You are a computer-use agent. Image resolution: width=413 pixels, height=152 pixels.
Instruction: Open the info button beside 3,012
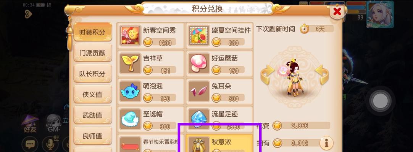point(326,143)
